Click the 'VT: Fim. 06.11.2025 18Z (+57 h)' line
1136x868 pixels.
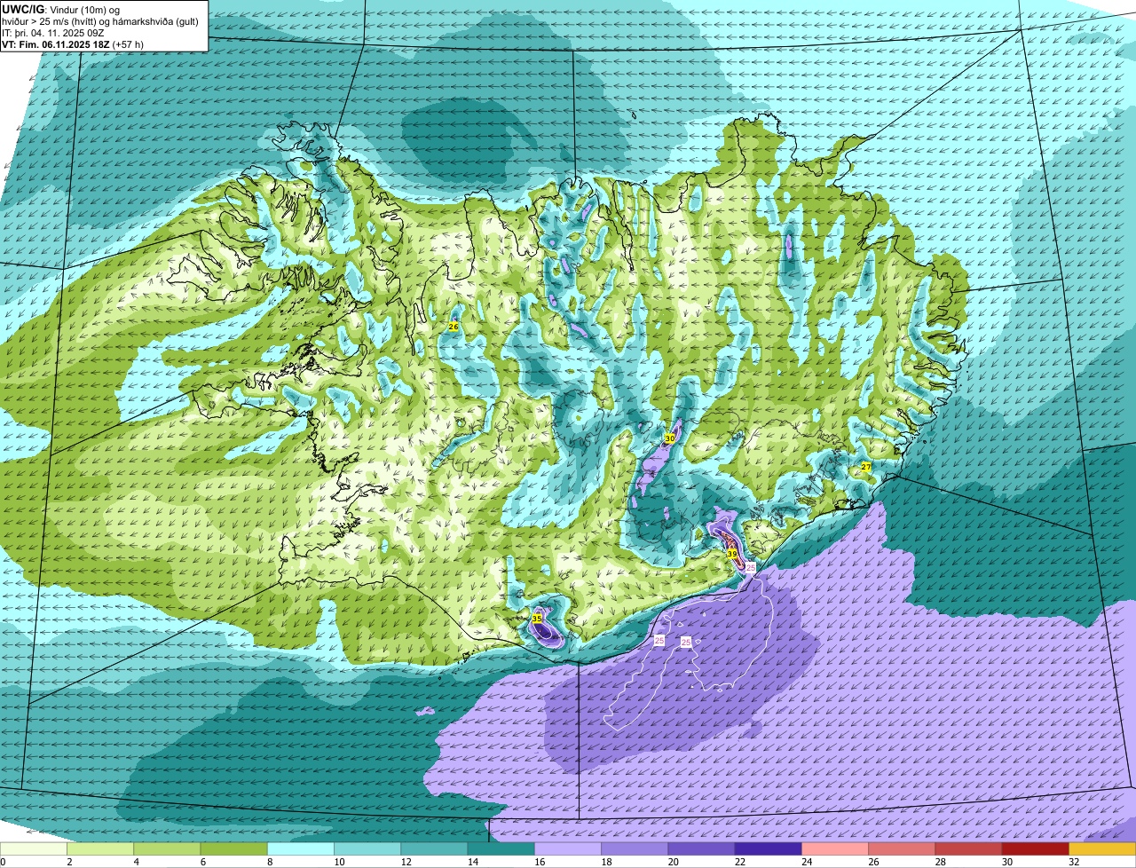pos(73,43)
